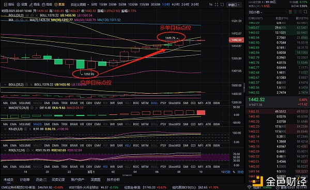Screen dimensions: 310x190
Task: Collapse the KDJ(9,3,3) panel
Action: 5,129
